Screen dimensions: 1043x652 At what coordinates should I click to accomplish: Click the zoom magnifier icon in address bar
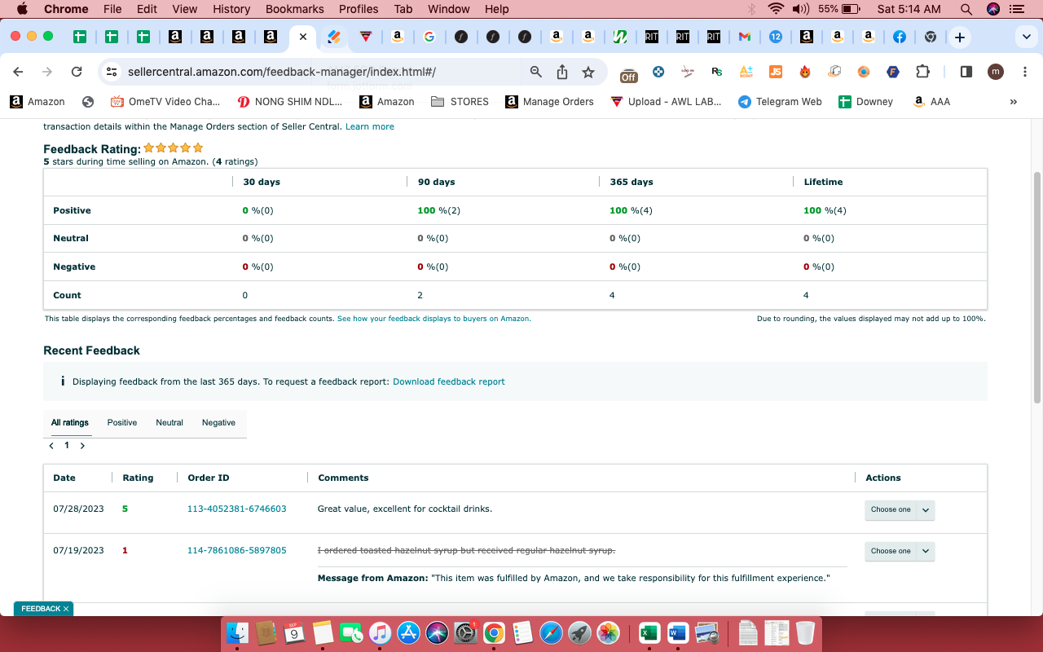point(536,72)
